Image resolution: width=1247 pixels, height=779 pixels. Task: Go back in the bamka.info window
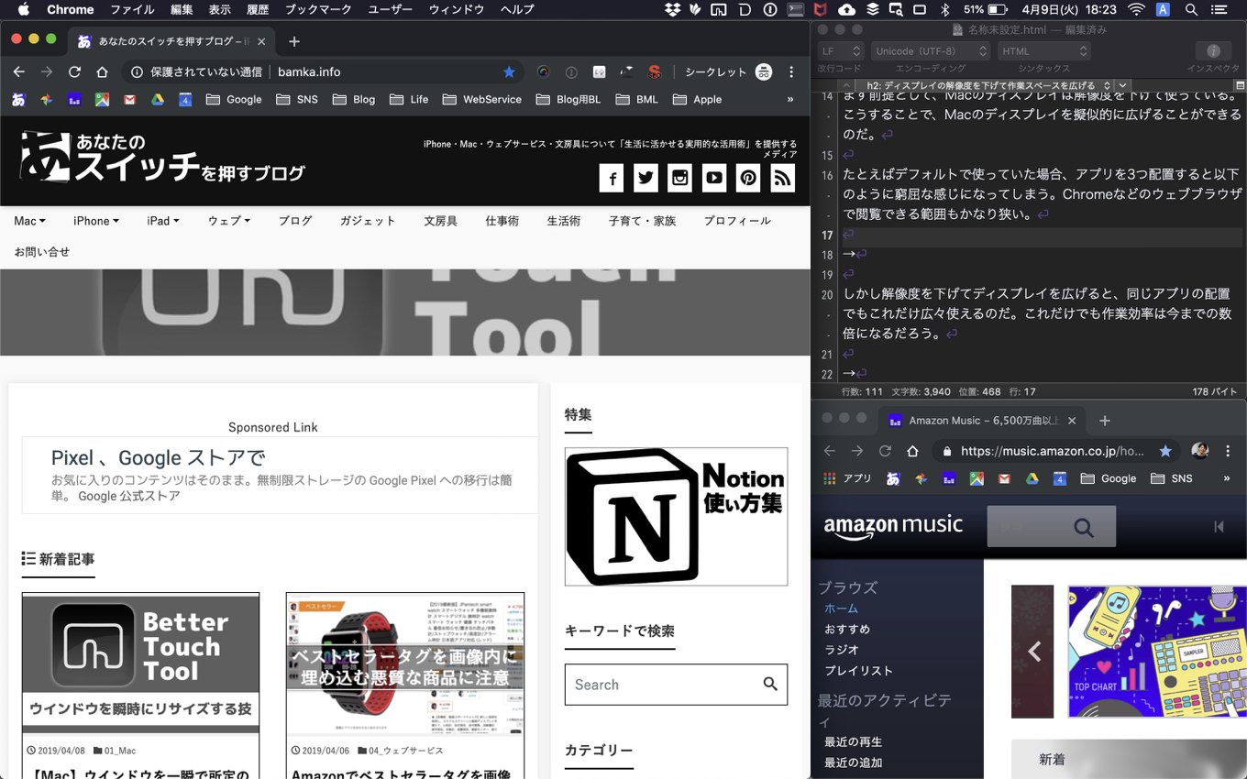pyautogui.click(x=19, y=71)
